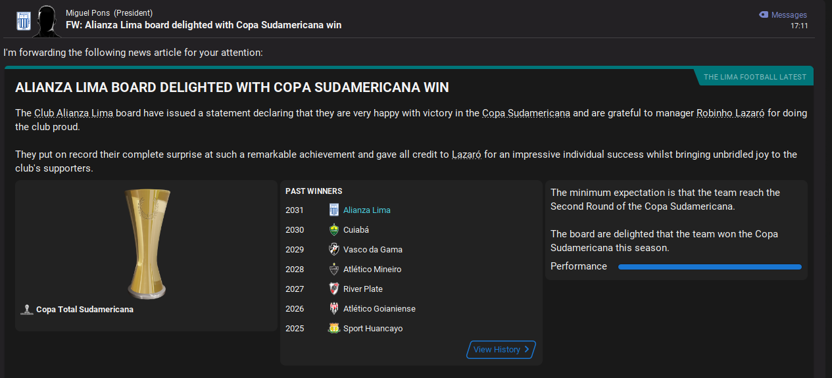Follow the Copa Sudamericana link in article
This screenshot has height=378, width=832.
pos(526,113)
